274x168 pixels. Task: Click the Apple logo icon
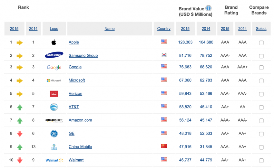(x=54, y=42)
